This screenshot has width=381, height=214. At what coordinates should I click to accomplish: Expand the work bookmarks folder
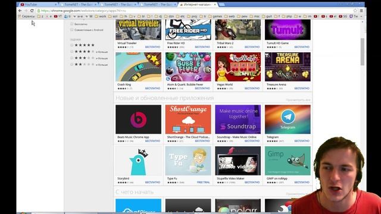coord(101,16)
